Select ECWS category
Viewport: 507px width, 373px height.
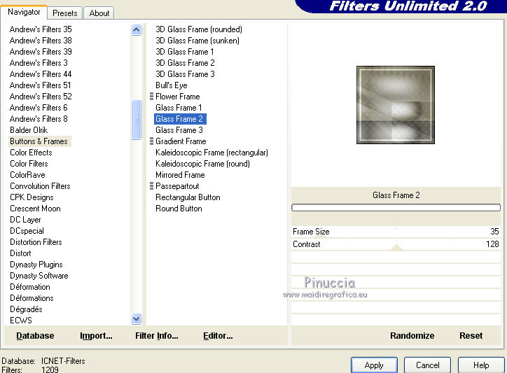click(x=21, y=321)
